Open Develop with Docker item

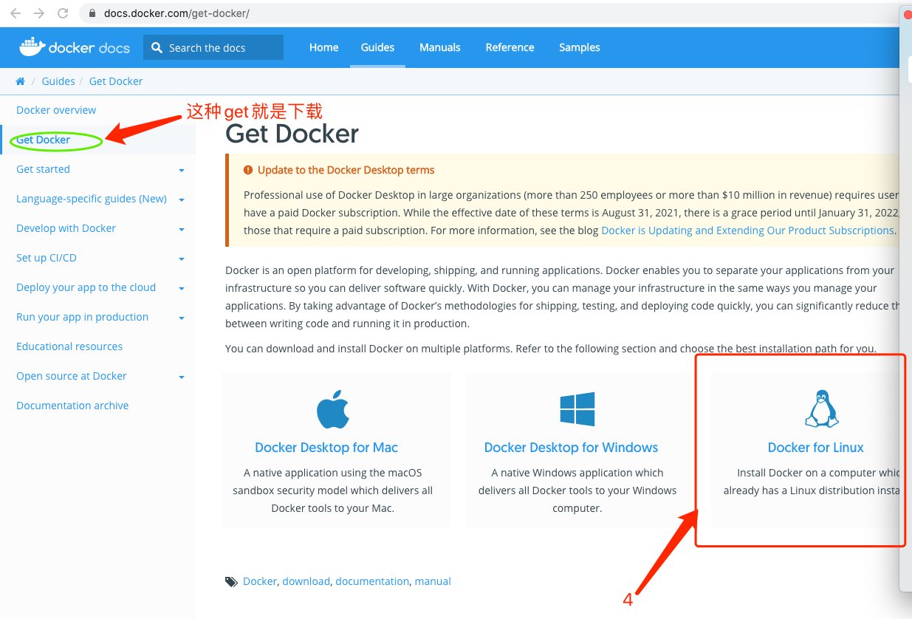66,228
